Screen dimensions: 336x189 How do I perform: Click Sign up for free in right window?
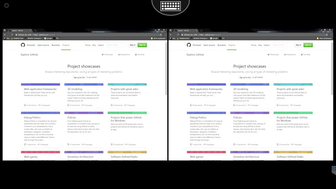245,77
